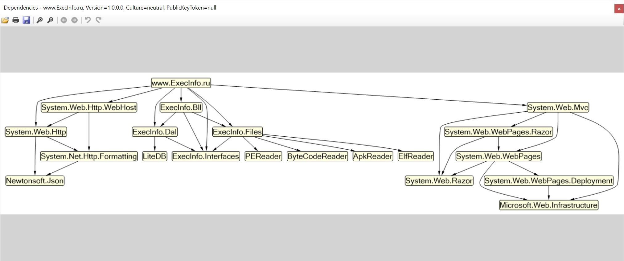Screen dimensions: 624x261
Task: Click the System.Web.WebPages.Deployment node
Action: (548, 180)
